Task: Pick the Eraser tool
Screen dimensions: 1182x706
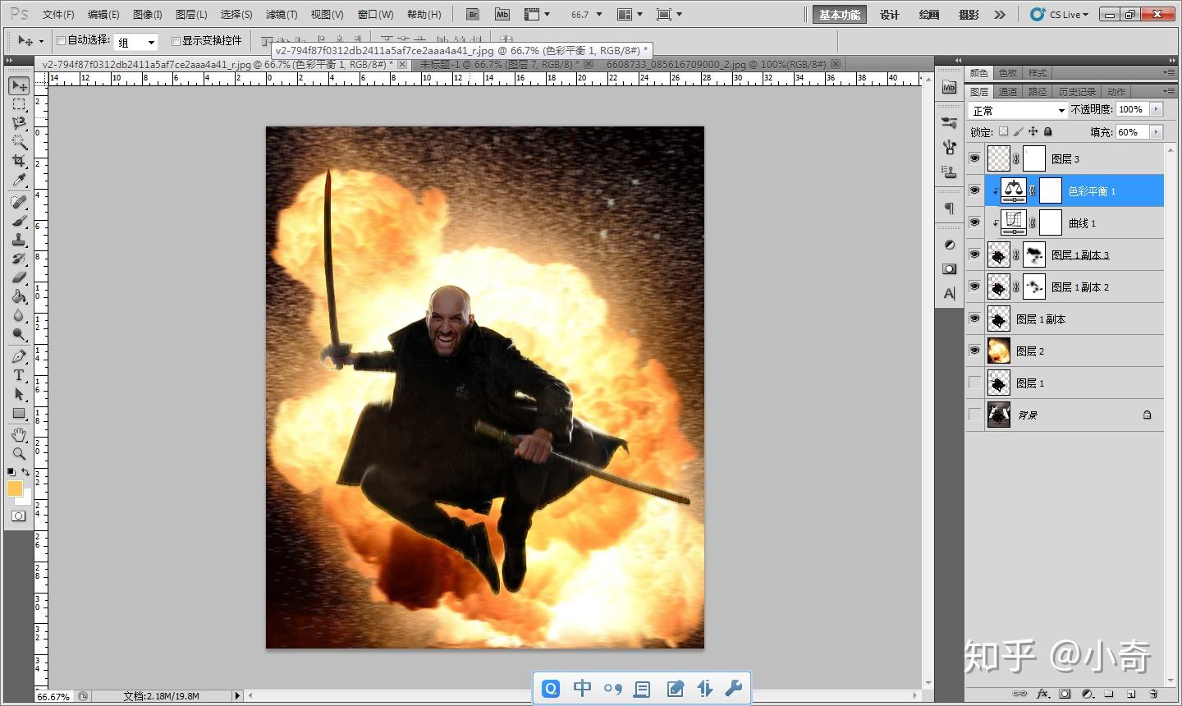Action: 19,277
